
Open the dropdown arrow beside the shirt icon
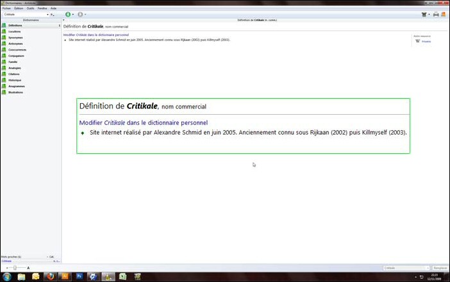[x=429, y=14]
